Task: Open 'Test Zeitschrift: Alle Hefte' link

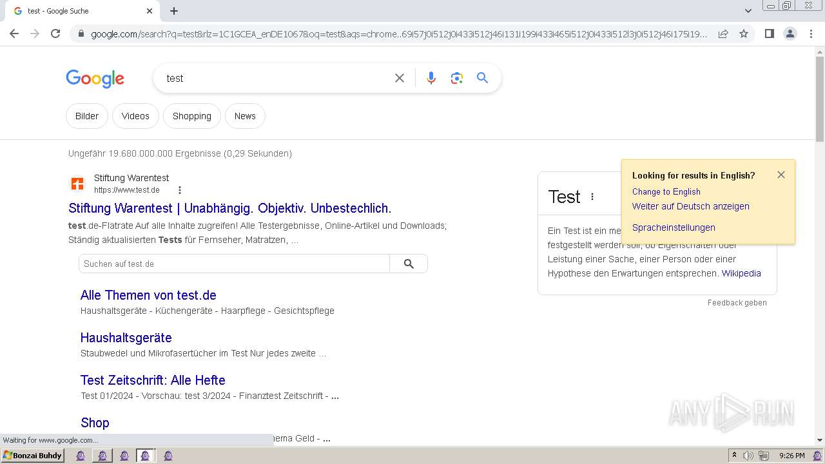Action: pos(153,380)
